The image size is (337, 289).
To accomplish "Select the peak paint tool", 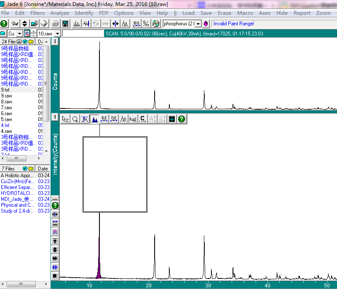I will pyautogui.click(x=94, y=119).
